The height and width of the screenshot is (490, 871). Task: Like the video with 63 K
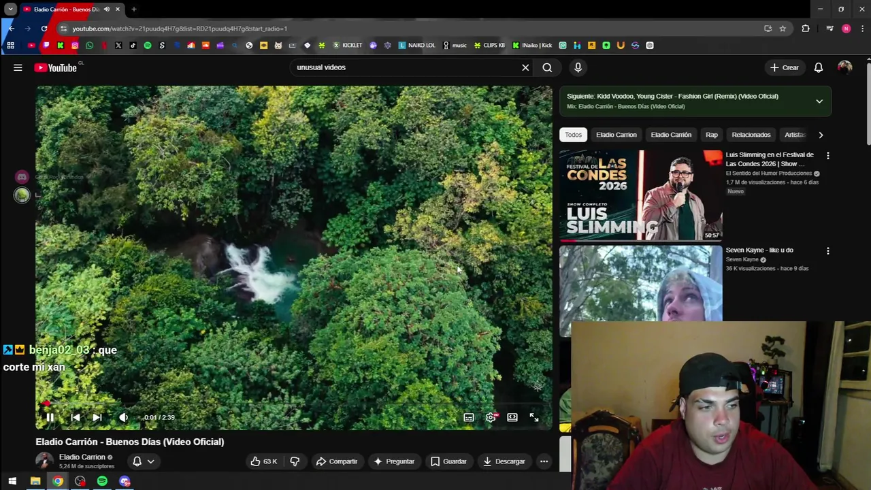point(264,461)
